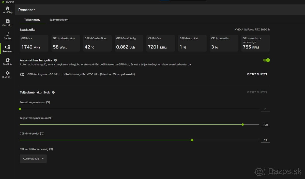Click the Teljesítménymaximum slider handle
Image resolution: width=305 pixels, height=179 pixels.
[242, 124]
